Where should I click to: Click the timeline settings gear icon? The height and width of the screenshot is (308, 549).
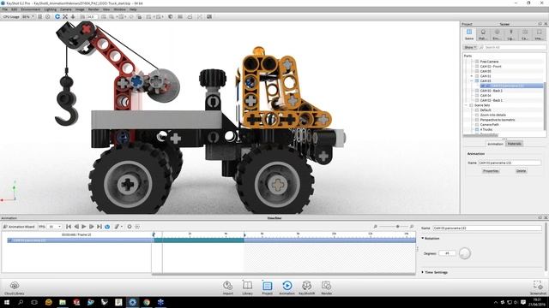[x=130, y=227]
